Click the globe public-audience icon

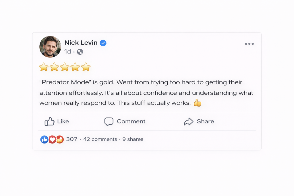80,52
